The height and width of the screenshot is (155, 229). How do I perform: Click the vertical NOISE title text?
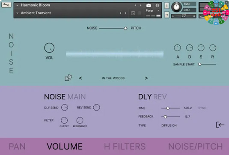[11, 53]
